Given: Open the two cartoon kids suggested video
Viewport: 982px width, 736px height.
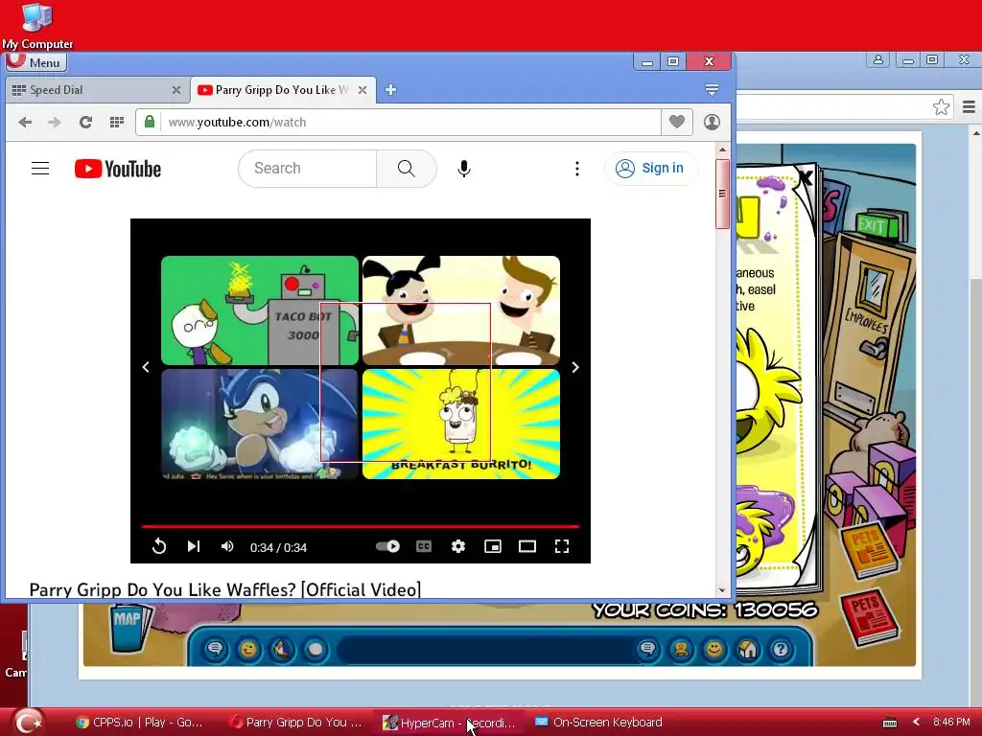Looking at the screenshot, I should pos(461,310).
